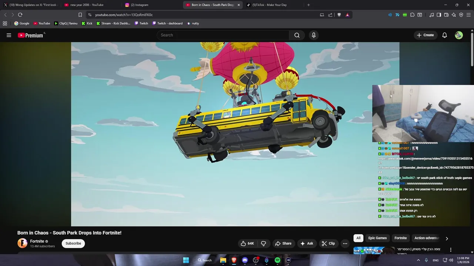Open Discord from taskbar
The image size is (474, 266).
coord(245,260)
